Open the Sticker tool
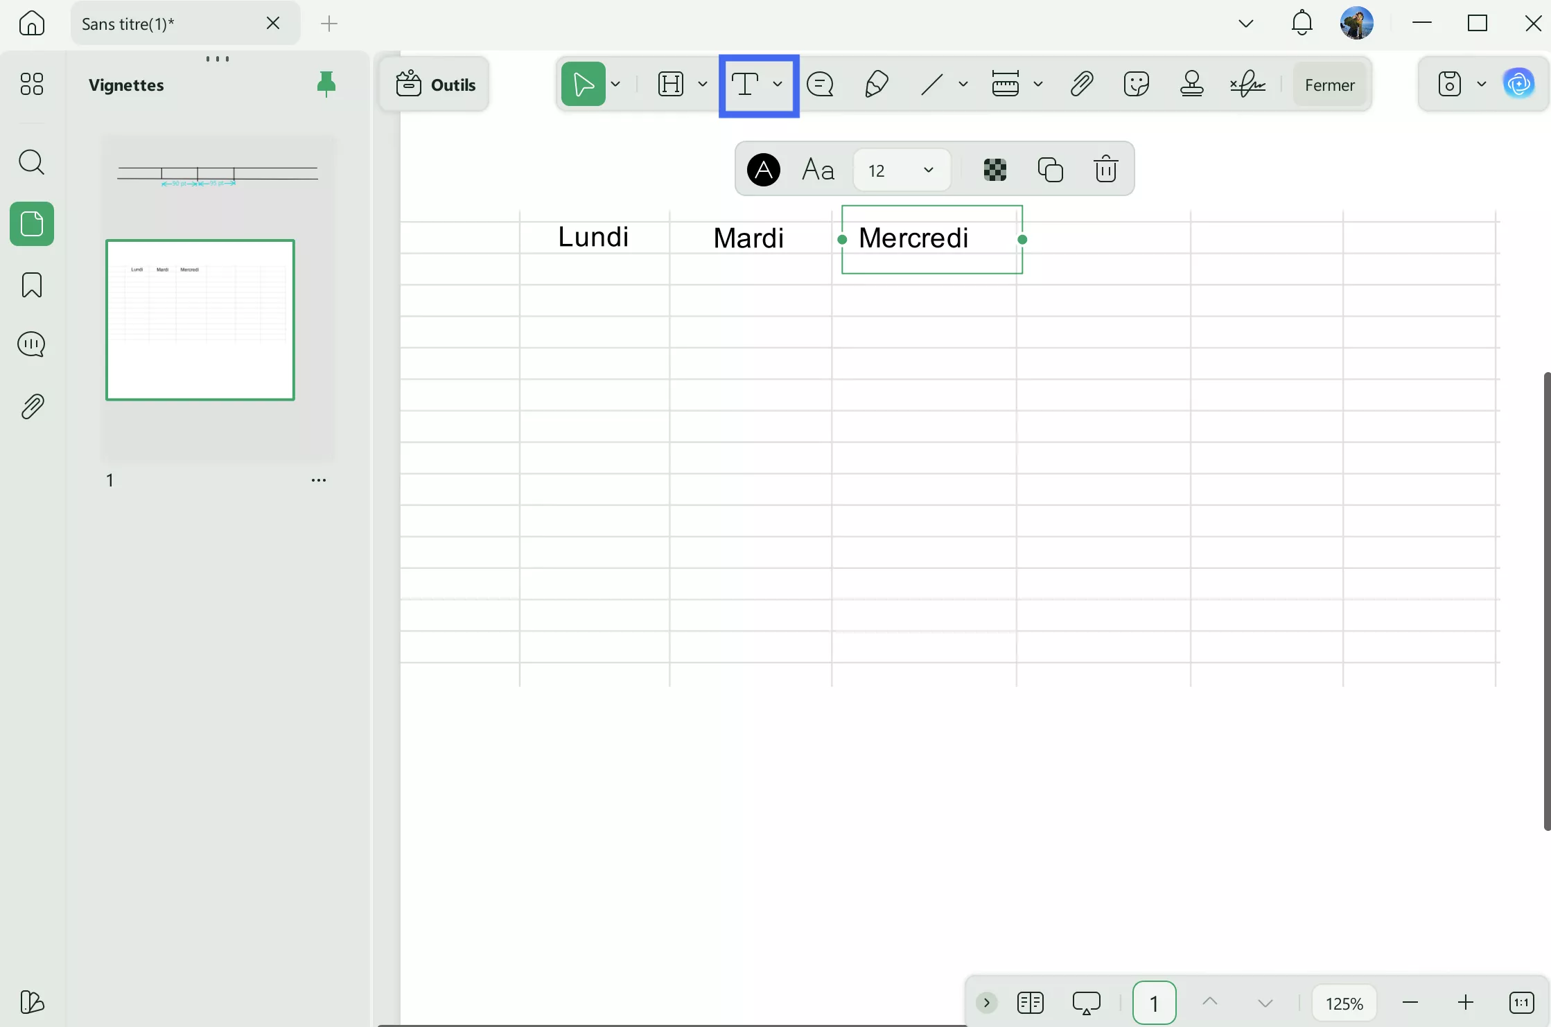 tap(1136, 84)
